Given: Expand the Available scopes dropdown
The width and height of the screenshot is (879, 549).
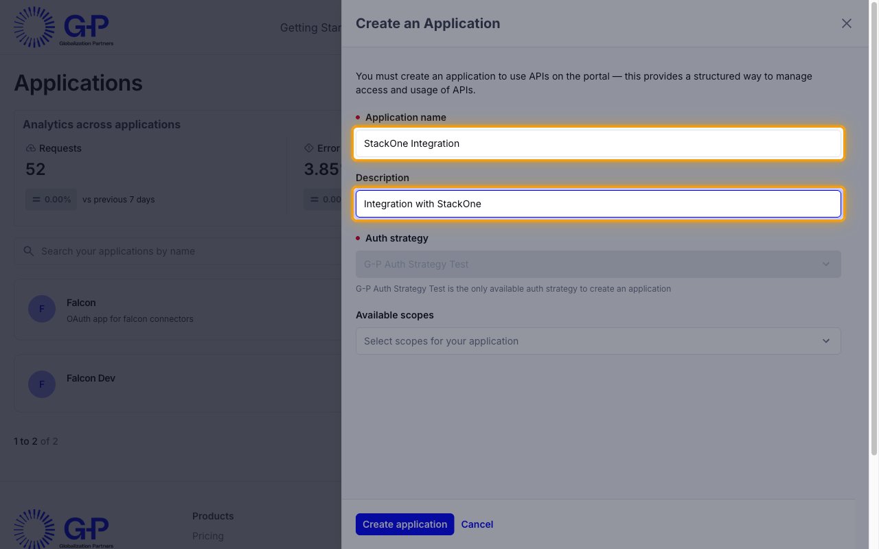Looking at the screenshot, I should pyautogui.click(x=598, y=341).
